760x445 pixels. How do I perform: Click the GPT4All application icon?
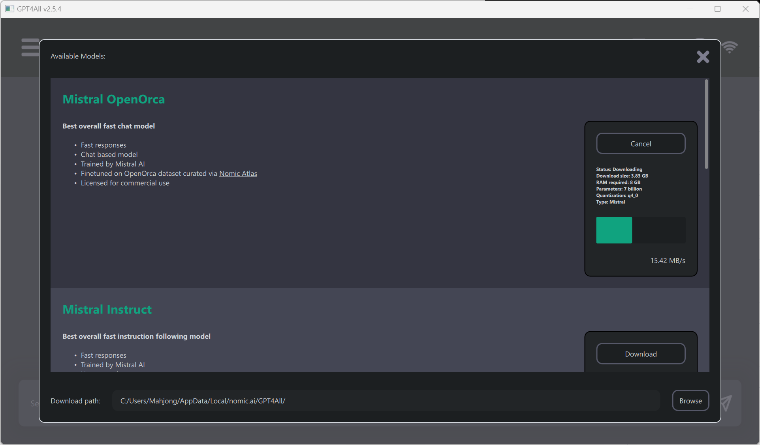pyautogui.click(x=8, y=8)
